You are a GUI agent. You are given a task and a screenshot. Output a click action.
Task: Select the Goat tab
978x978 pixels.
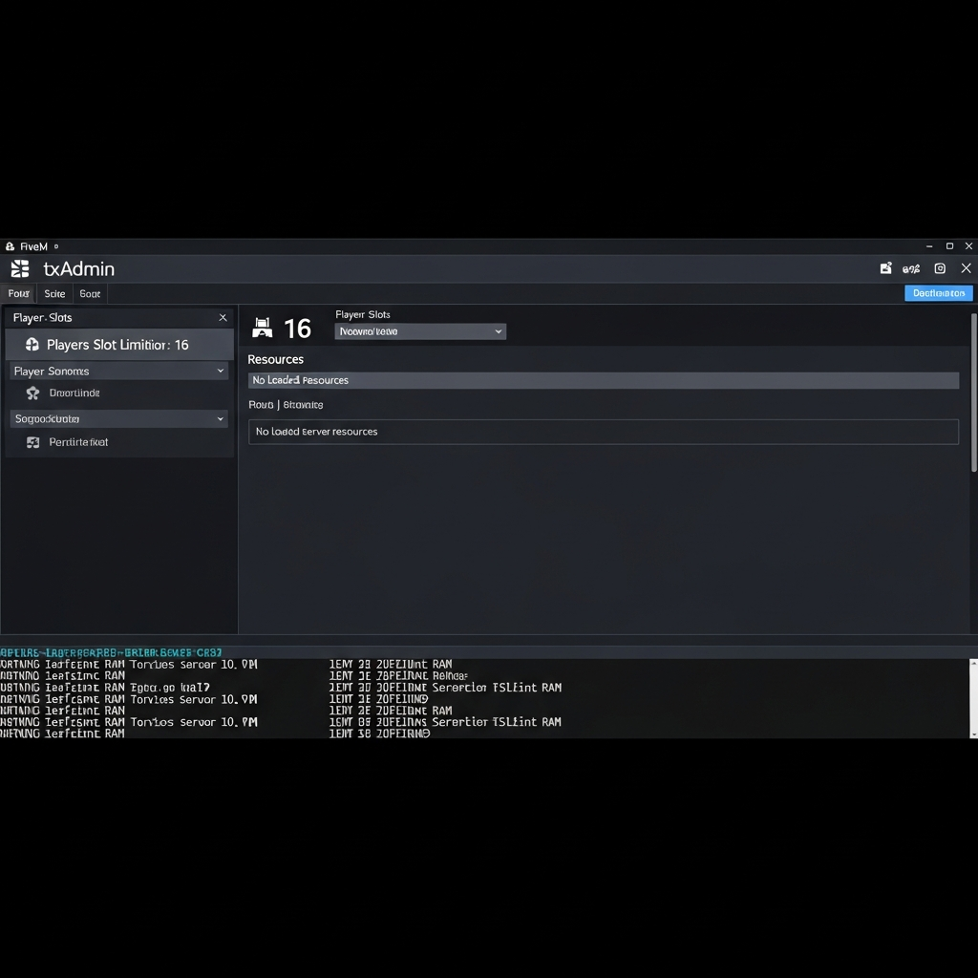coord(90,293)
